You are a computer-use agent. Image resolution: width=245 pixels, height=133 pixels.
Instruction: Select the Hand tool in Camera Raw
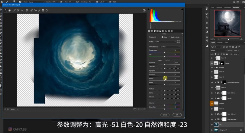[10, 10]
